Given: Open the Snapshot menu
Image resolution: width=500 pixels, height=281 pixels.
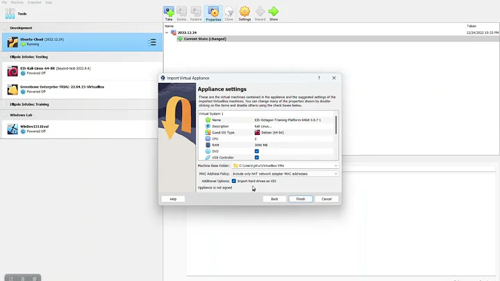Looking at the screenshot, I should coord(34,2).
